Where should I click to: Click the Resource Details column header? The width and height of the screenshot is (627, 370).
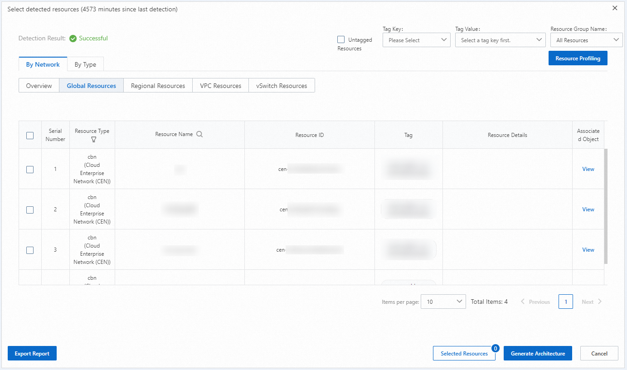point(507,135)
